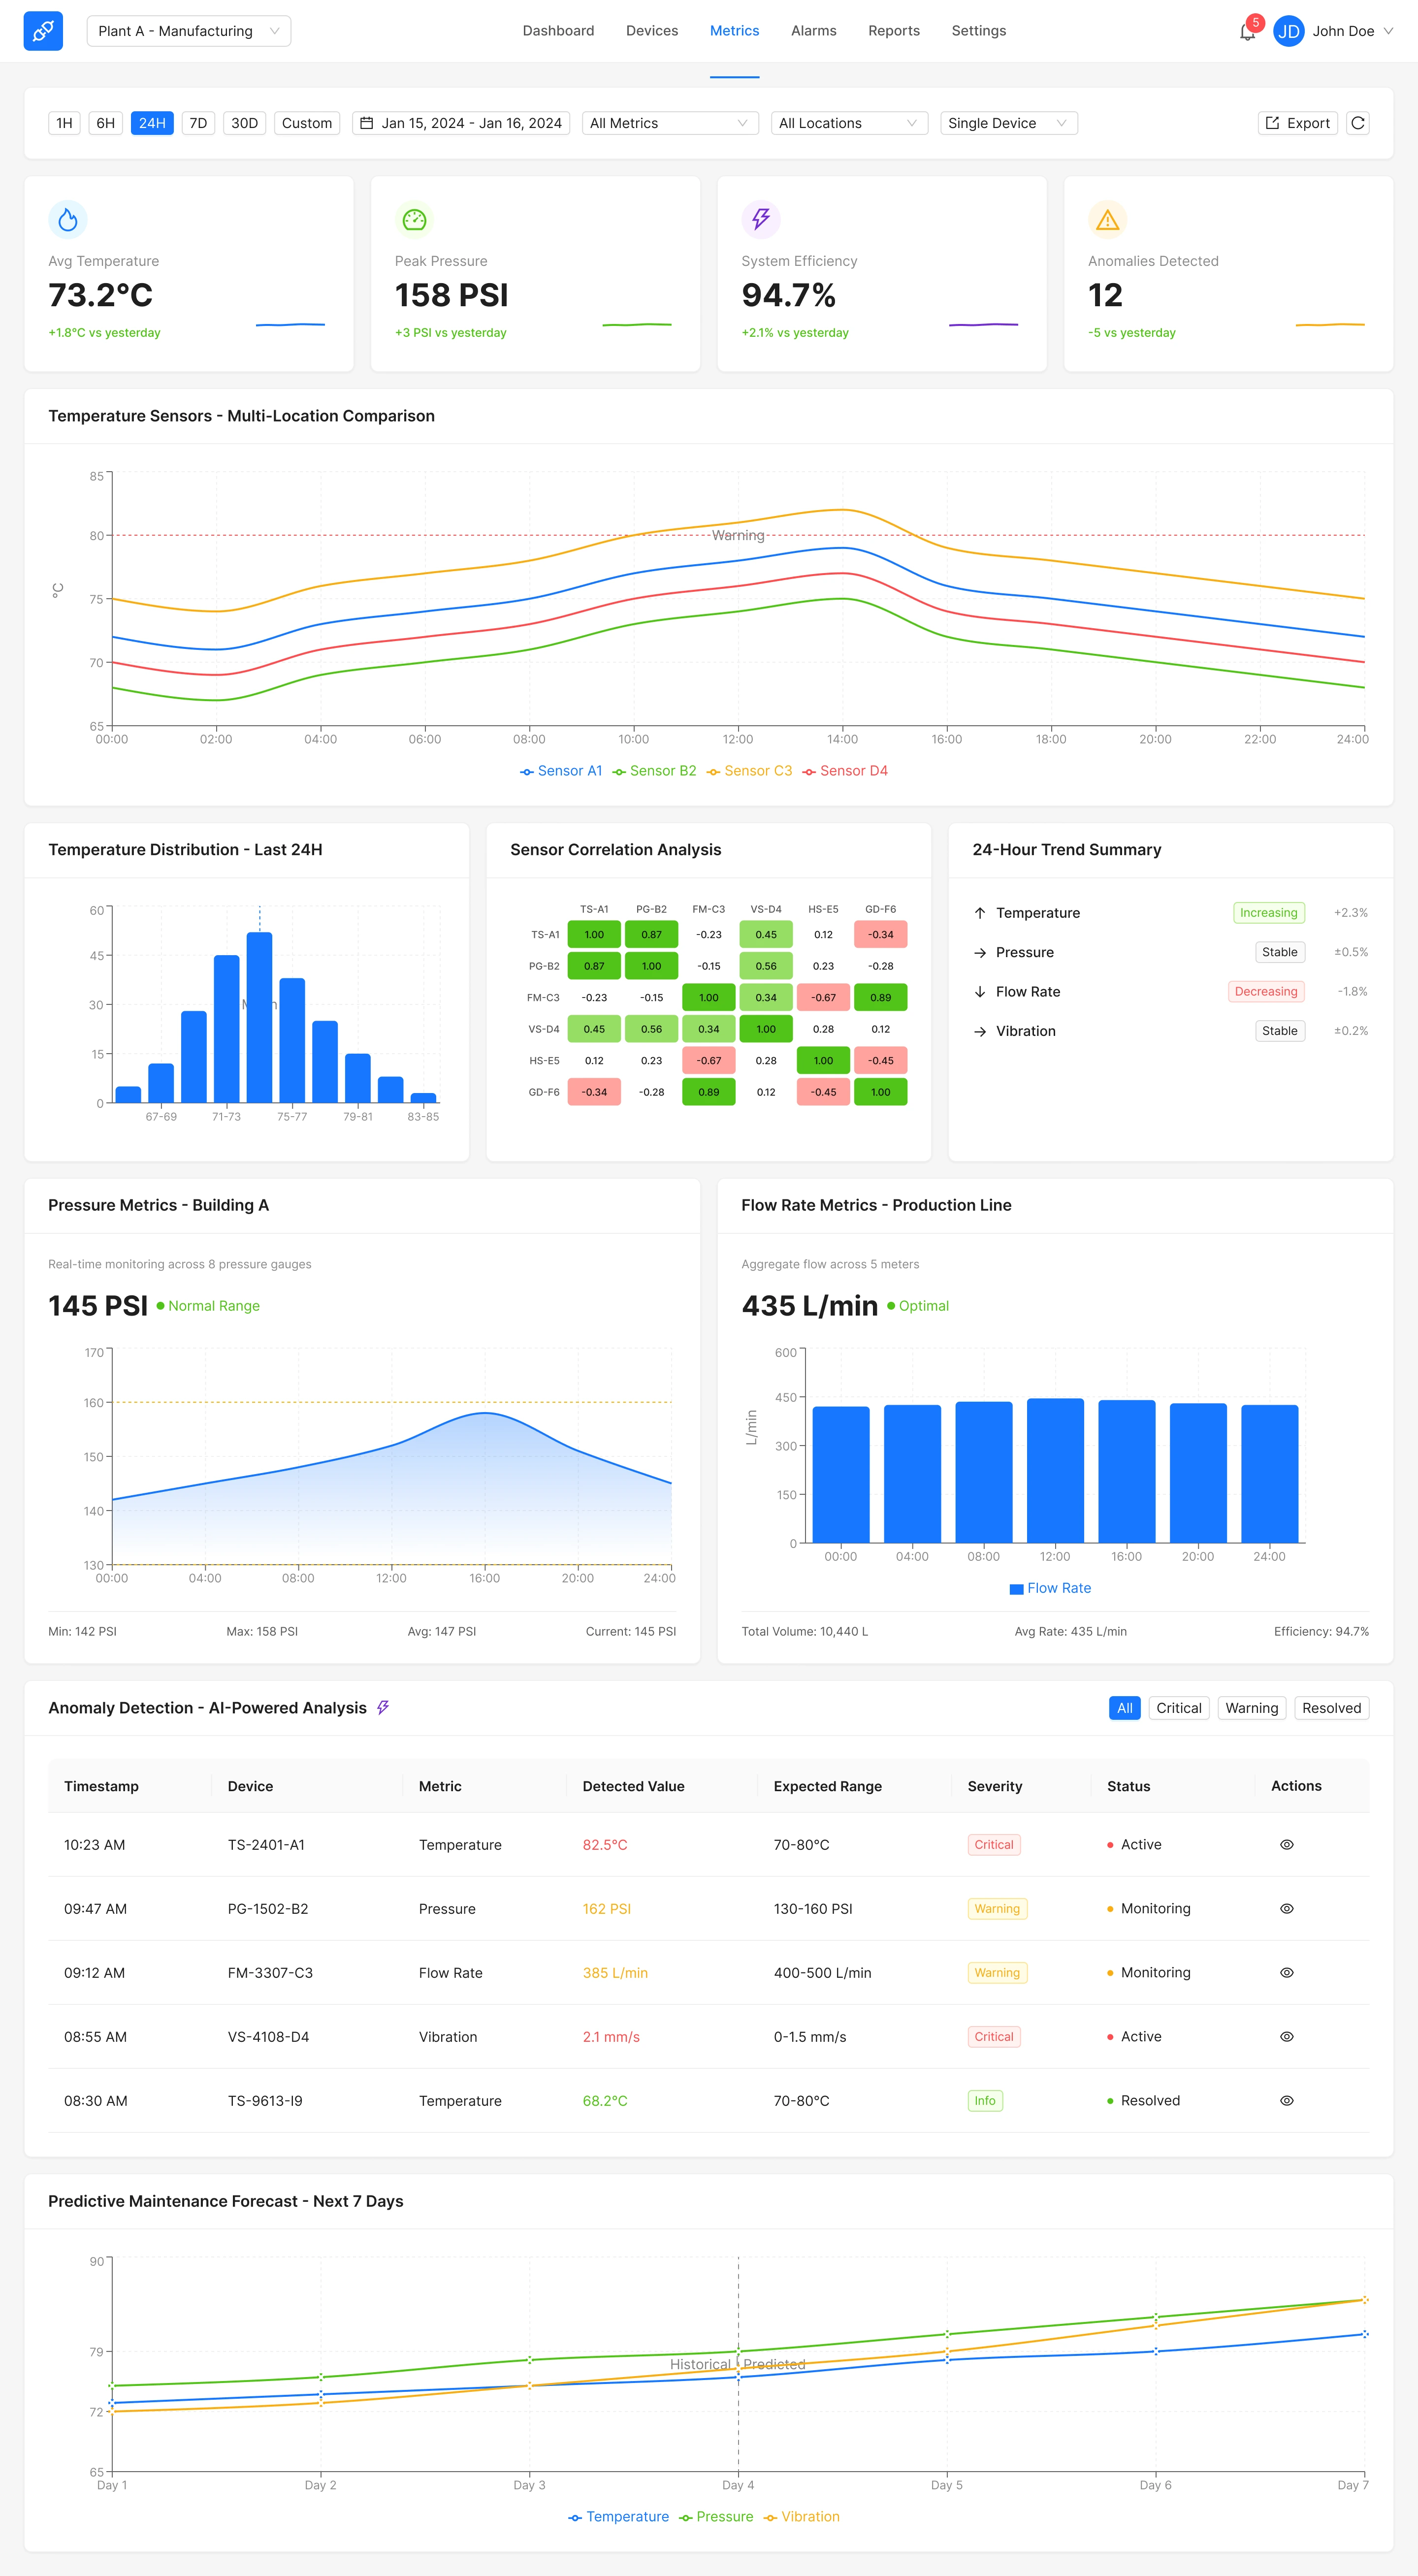Click the notification bell icon
1418x2576 pixels.
point(1247,32)
